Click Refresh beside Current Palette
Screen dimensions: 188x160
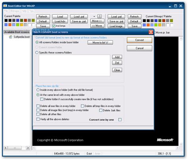pyautogui.click(x=43, y=17)
